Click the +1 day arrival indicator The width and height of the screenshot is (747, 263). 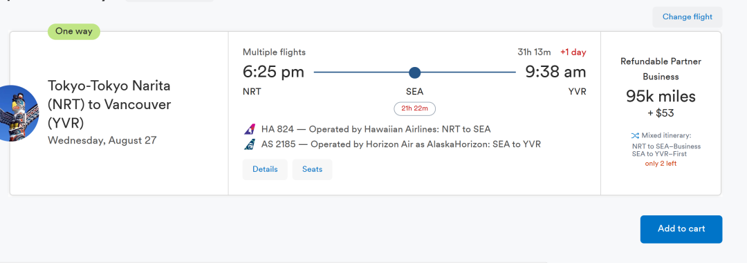click(x=573, y=52)
